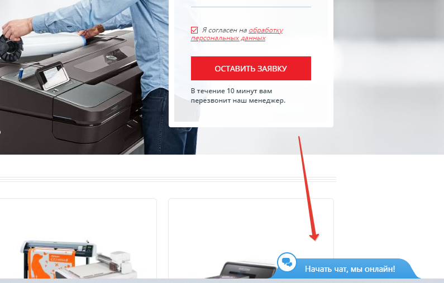
Task: Open the Ricoh printer product image
Action: [241, 270]
